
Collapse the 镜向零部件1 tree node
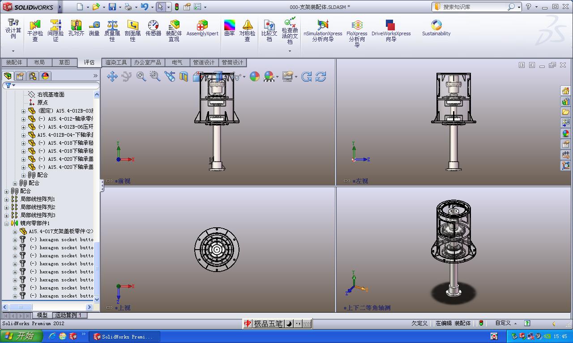pos(7,223)
